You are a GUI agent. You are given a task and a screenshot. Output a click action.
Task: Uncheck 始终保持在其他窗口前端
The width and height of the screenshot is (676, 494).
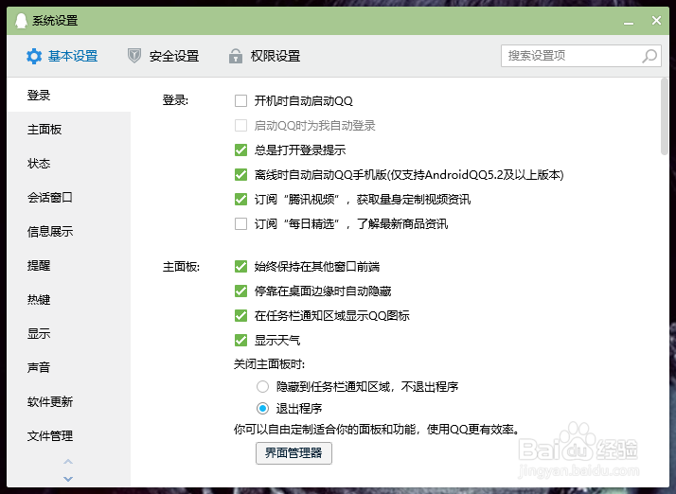pyautogui.click(x=241, y=266)
